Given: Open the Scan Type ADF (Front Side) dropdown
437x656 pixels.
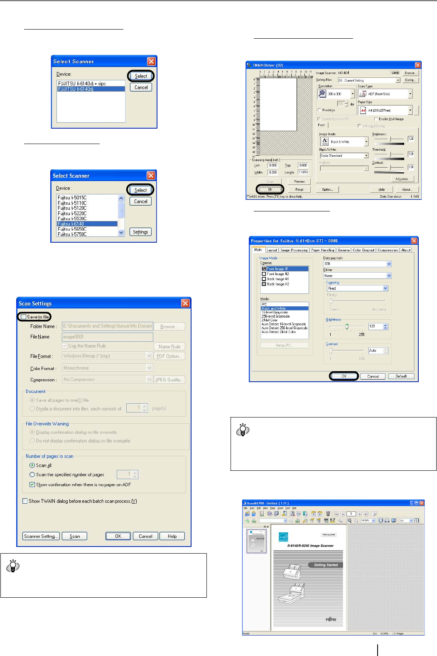Looking at the screenshot, I should click(410, 94).
